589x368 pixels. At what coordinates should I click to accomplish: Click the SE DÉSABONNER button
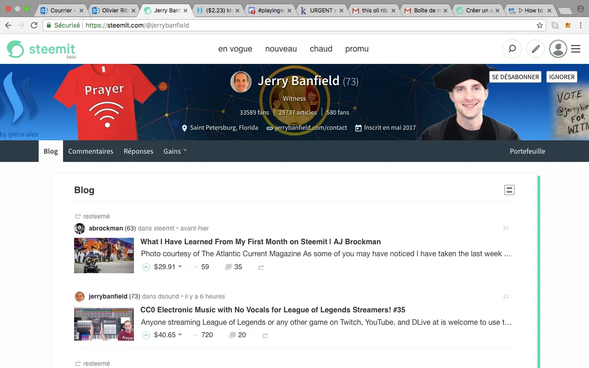[515, 77]
